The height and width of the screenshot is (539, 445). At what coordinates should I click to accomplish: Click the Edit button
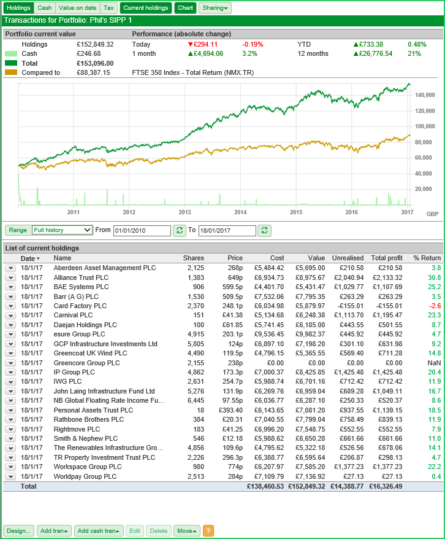coord(135,531)
